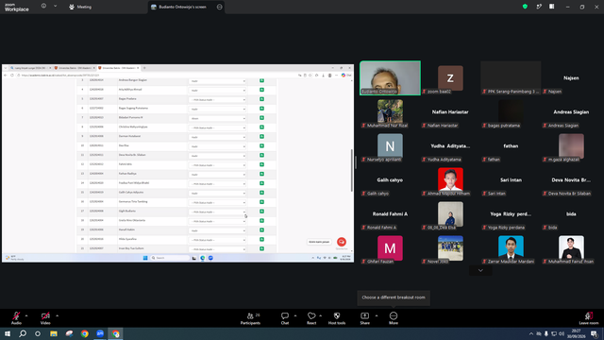Click Deva Novita Br Silaban tile

[x=571, y=179]
